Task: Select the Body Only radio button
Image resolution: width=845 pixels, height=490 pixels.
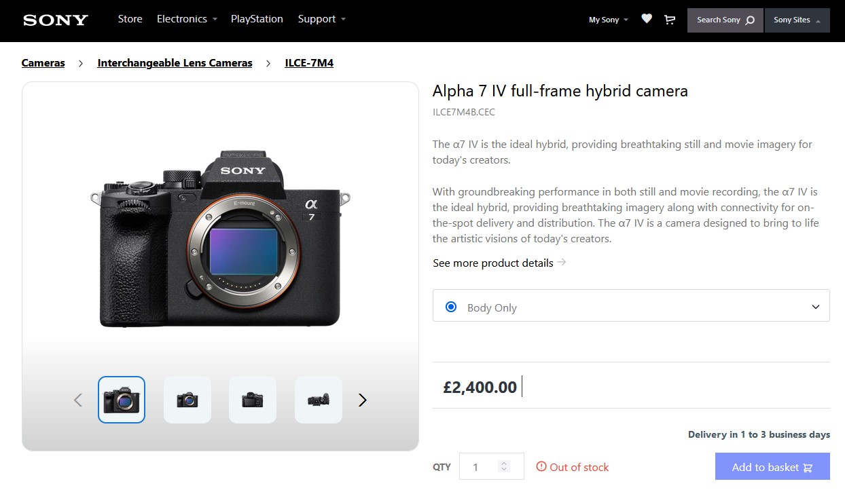Action: coord(451,307)
